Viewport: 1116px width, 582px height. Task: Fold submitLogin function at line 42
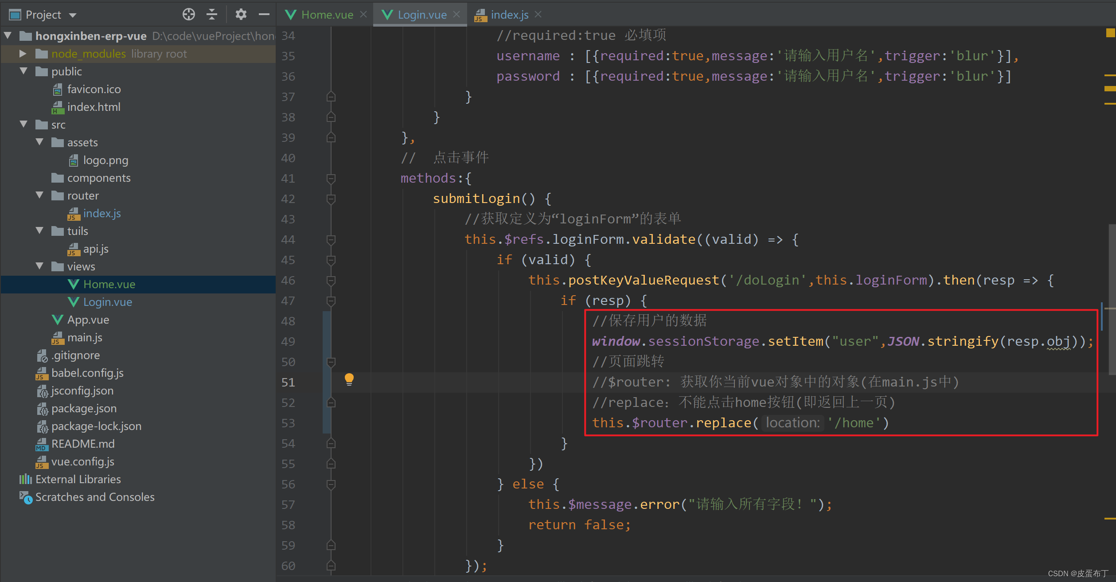[x=331, y=199]
